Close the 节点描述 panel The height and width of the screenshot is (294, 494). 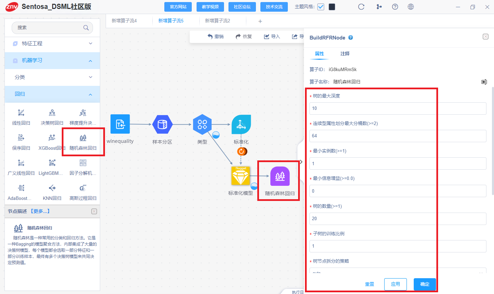(94, 211)
